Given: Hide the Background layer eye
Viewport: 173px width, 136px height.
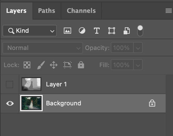Looking at the screenshot, I should point(10,103).
